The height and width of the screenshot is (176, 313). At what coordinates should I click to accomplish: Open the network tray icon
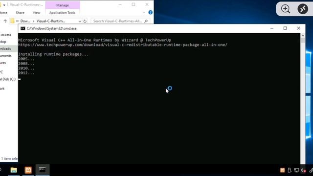(296, 170)
